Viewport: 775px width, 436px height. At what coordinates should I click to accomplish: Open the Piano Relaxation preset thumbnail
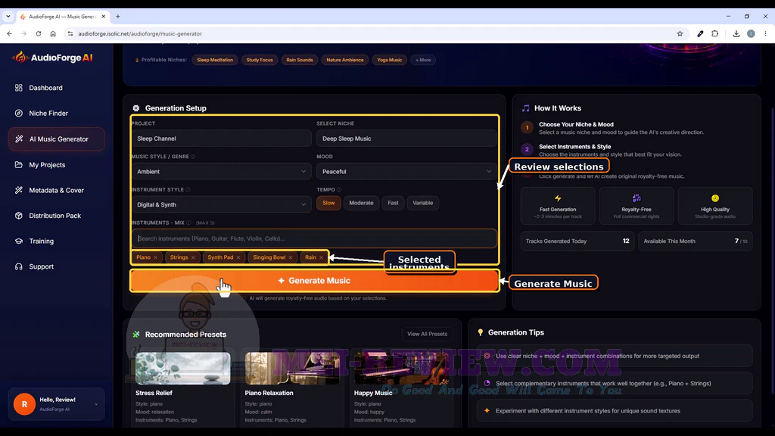point(292,369)
